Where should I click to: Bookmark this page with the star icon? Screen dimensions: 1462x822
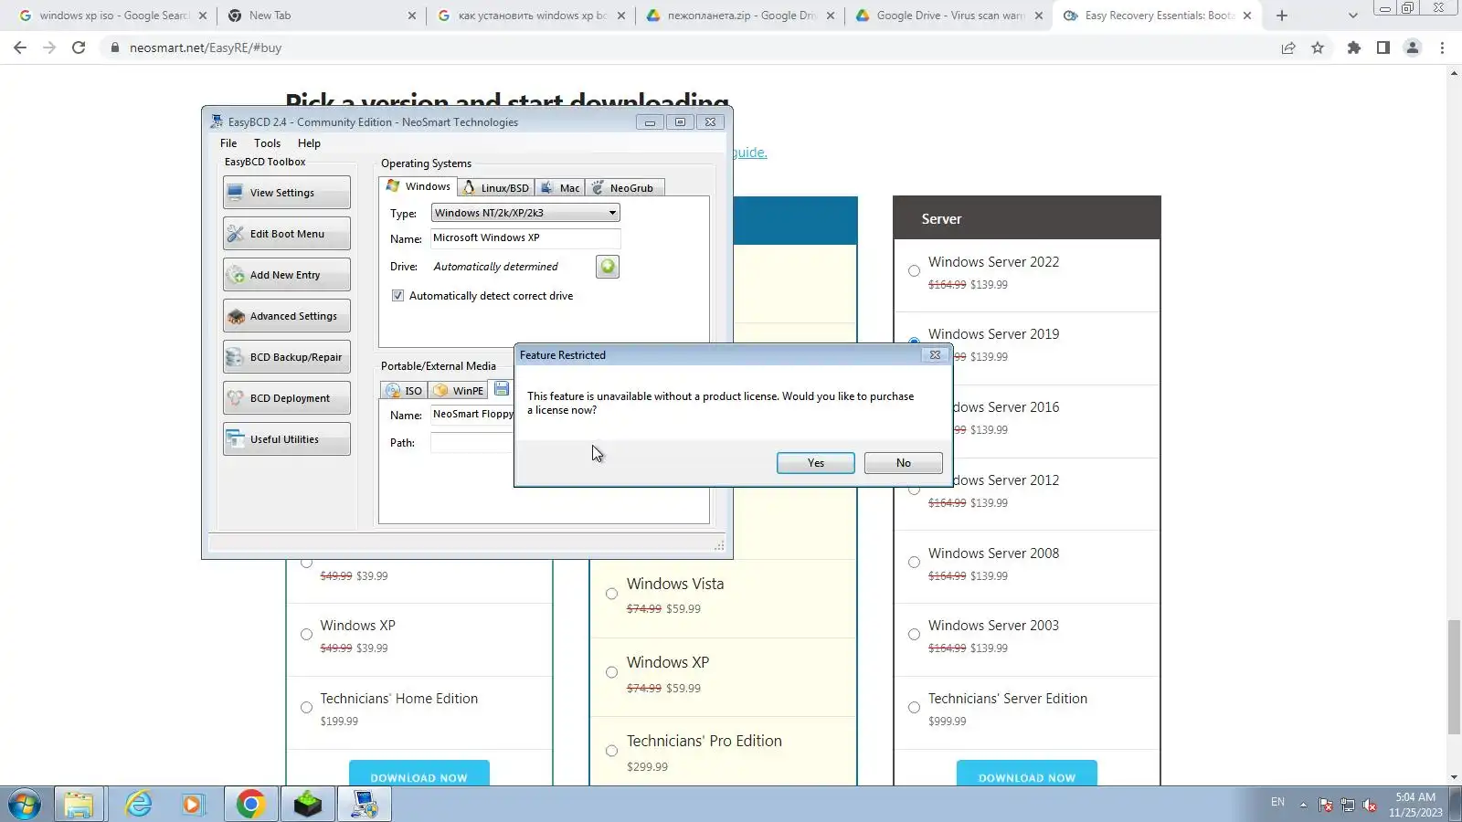[1318, 47]
